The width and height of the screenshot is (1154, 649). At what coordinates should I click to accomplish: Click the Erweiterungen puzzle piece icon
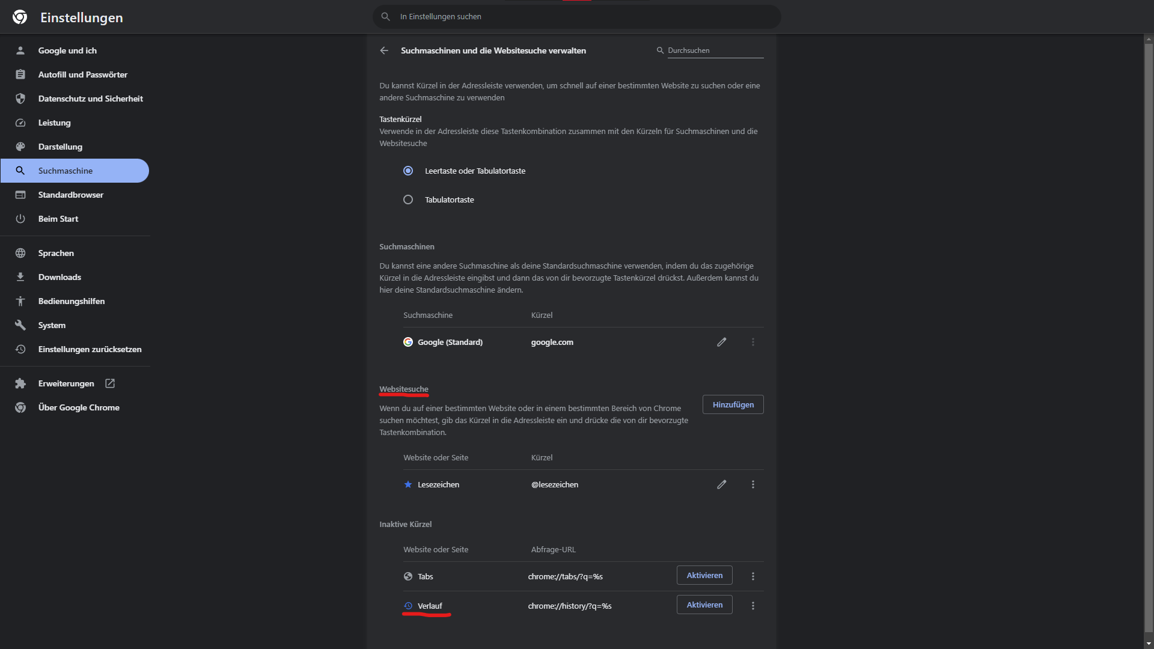point(20,383)
